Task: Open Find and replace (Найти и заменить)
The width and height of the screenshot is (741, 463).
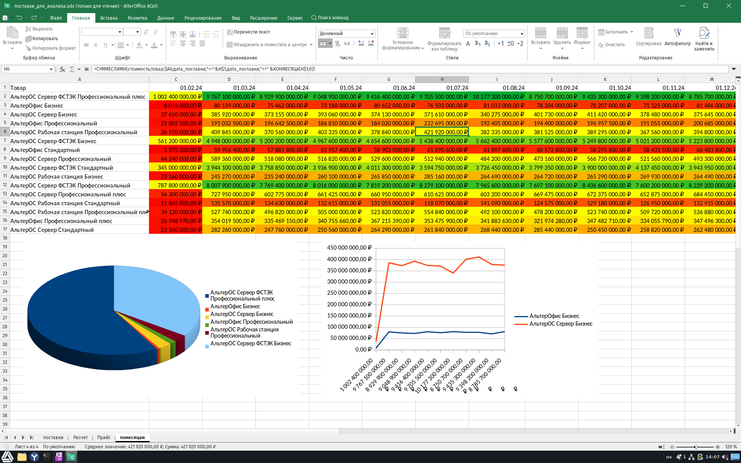Action: (x=704, y=39)
